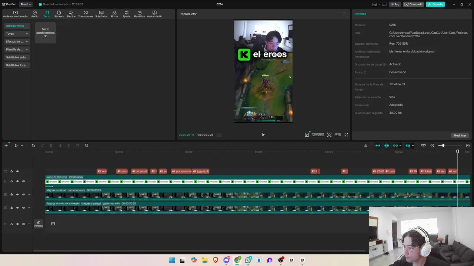
Task: Open the Plantillas tab icon
Action: click(x=139, y=14)
